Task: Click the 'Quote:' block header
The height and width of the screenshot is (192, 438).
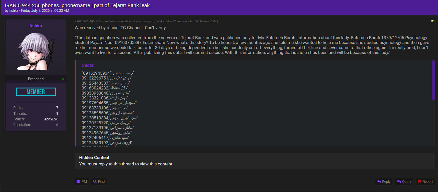Action: coord(88,65)
